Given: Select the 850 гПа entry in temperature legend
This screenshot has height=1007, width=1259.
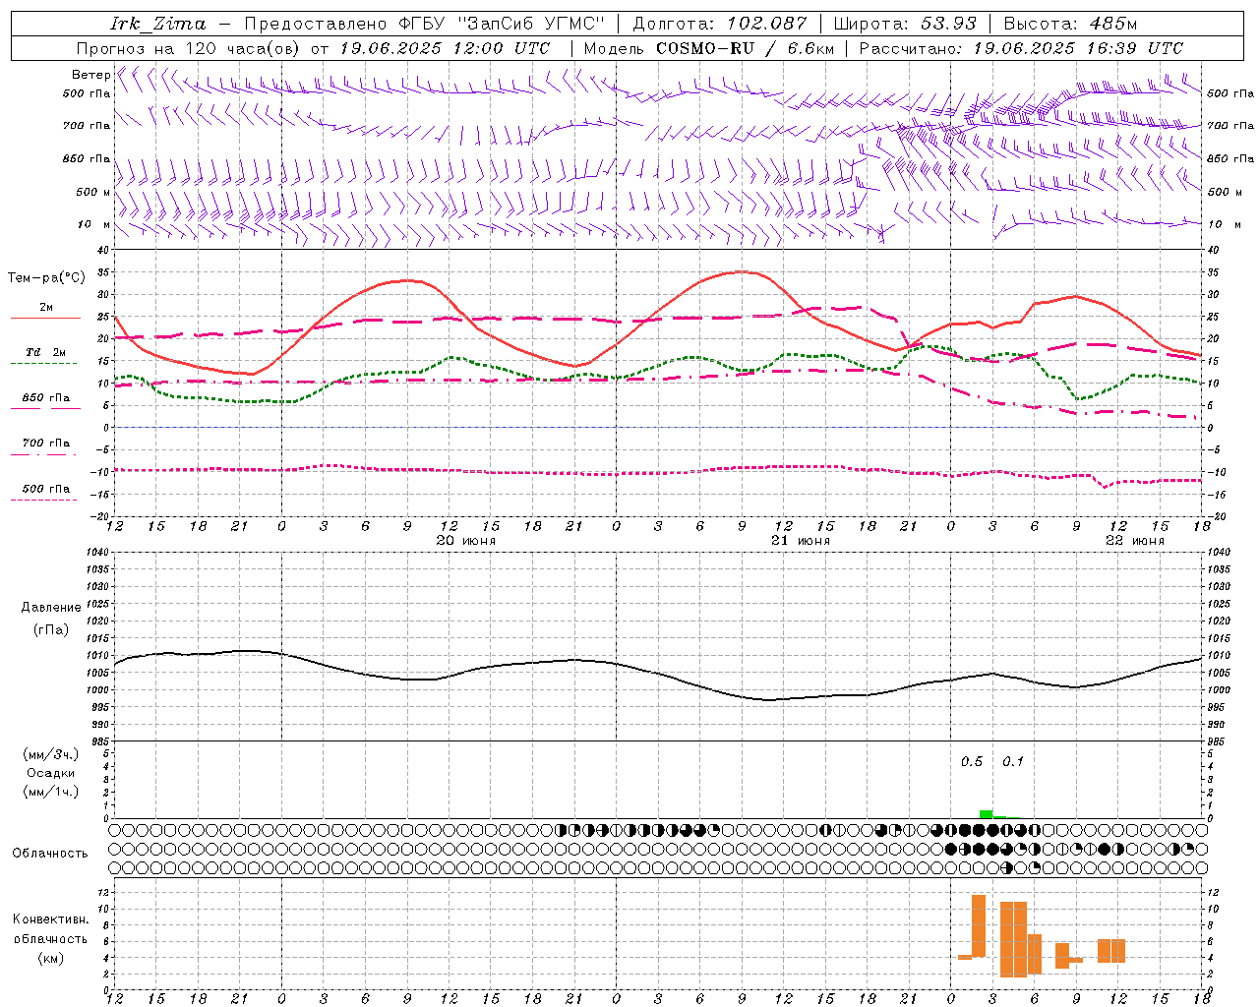Looking at the screenshot, I should tap(46, 398).
